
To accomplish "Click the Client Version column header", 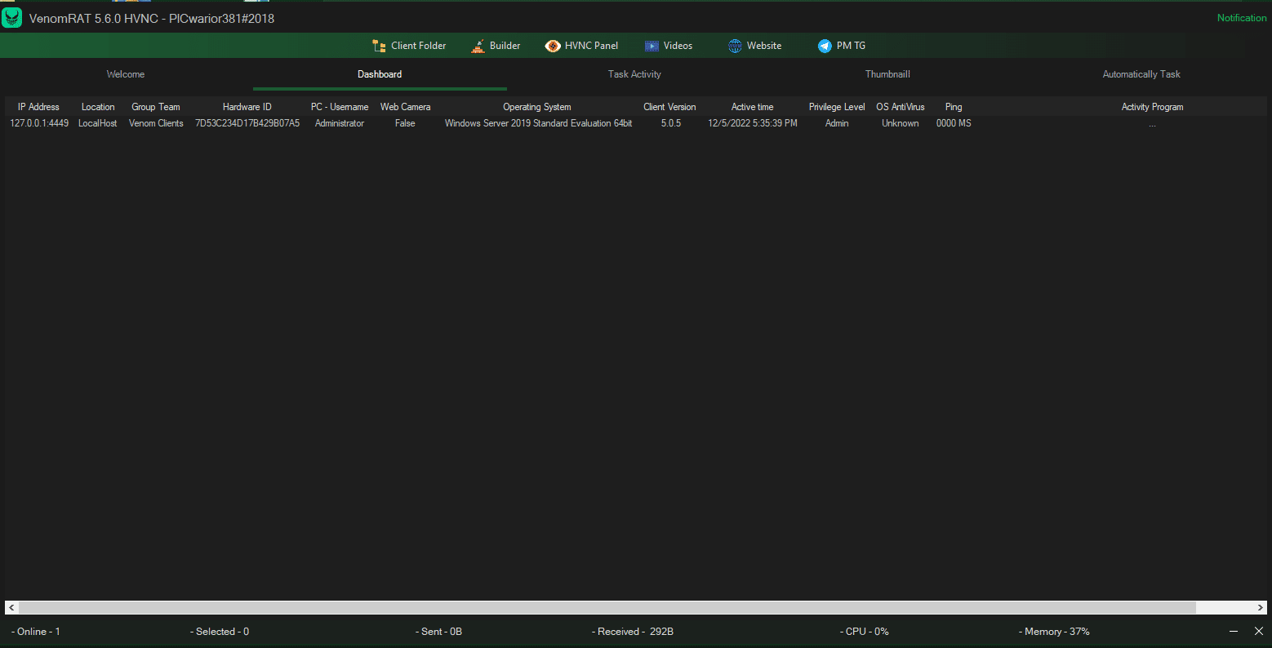I will click(x=669, y=107).
